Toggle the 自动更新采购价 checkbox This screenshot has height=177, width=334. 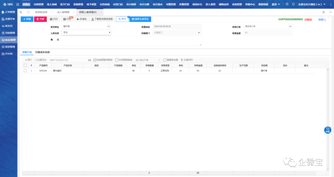95,60
